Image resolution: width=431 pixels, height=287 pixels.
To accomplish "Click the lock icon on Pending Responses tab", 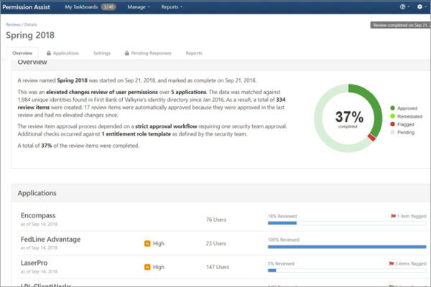I will click(126, 53).
